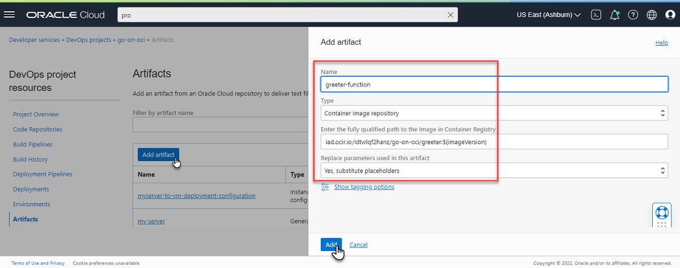Open Deployment Pipelines sidebar item

42,174
